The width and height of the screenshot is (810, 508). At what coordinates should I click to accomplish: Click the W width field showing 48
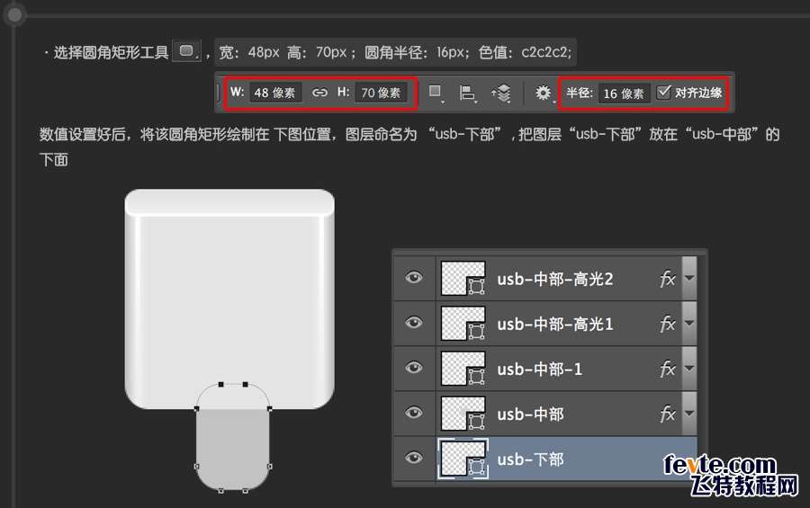coord(274,93)
